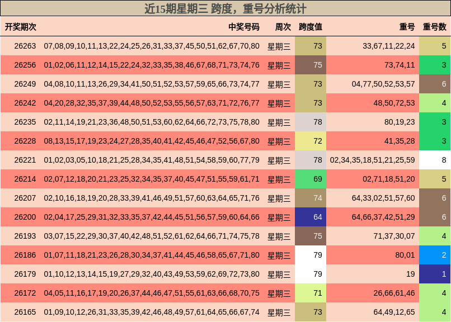Select winning numbers of period 26179
Image resolution: width=451 pixels, height=322 pixels.
point(152,274)
